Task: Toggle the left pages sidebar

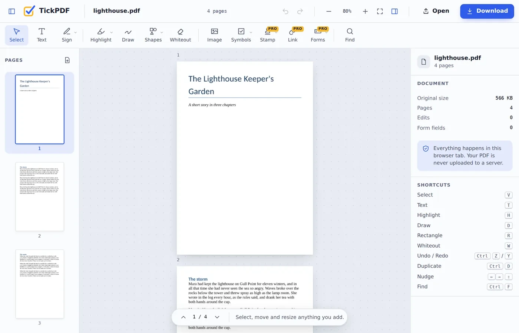Action: [x=12, y=11]
